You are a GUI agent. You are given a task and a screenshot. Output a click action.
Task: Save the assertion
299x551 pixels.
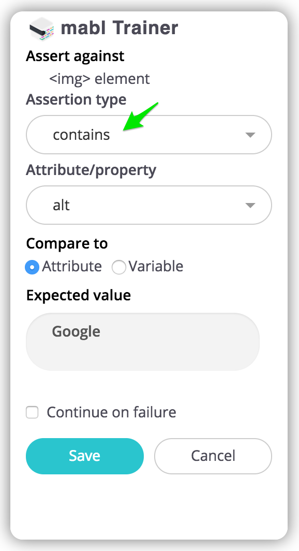tap(84, 456)
